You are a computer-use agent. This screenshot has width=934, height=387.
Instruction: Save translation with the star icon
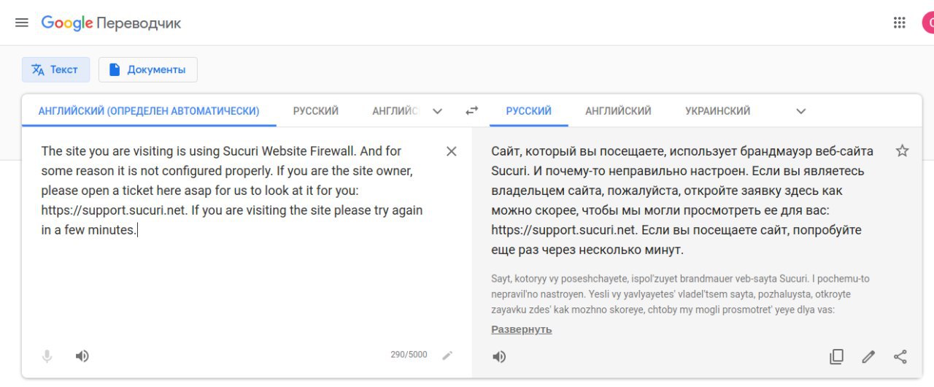[x=903, y=151]
